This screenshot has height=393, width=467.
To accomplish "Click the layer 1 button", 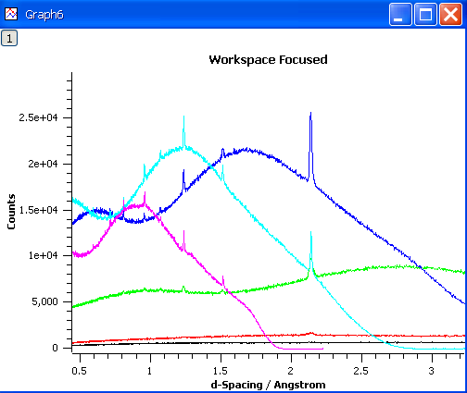I will (x=9, y=38).
